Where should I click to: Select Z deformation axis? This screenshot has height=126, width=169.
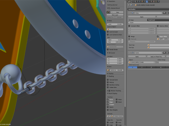(x=151, y=67)
